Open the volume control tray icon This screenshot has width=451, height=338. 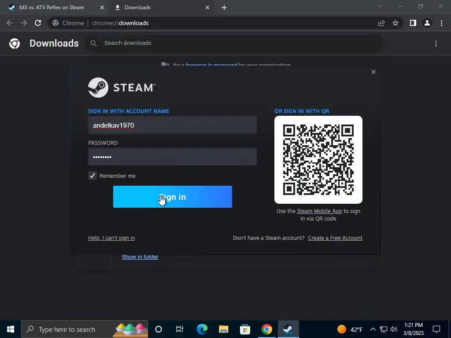tap(394, 329)
